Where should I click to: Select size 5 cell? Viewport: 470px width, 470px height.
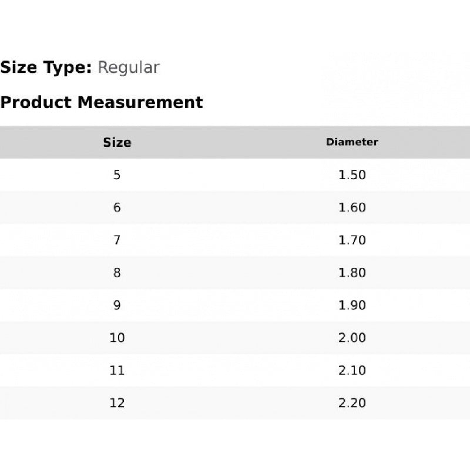point(117,175)
